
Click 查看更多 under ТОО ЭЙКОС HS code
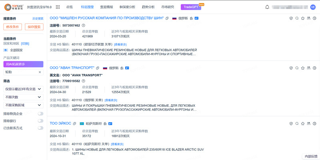click(117, 144)
